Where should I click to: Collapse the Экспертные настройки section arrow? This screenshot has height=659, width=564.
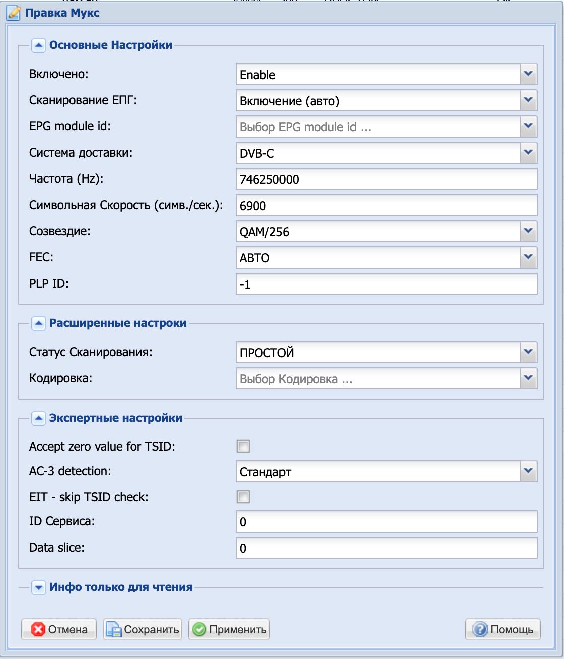coord(39,418)
